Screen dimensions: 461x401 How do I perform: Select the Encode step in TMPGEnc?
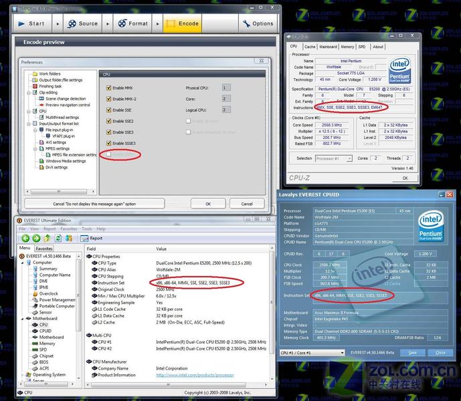tap(183, 23)
